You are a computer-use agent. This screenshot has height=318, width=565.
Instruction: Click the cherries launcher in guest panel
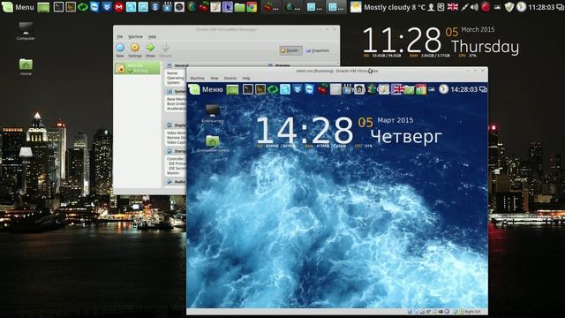[322, 89]
